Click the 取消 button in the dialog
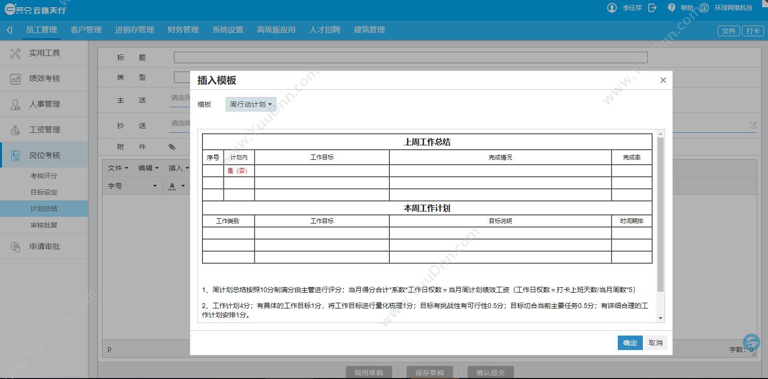Image resolution: width=768 pixels, height=379 pixels. click(x=655, y=343)
